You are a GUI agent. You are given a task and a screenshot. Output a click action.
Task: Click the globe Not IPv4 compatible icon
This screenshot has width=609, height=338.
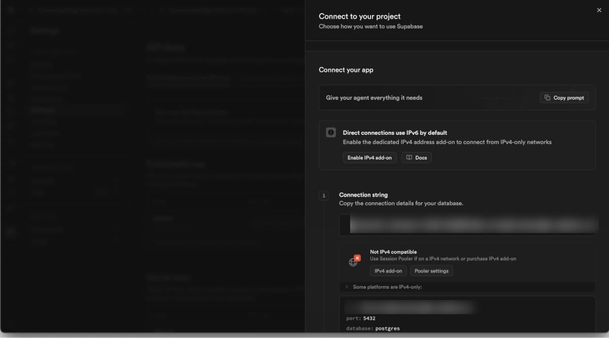354,261
